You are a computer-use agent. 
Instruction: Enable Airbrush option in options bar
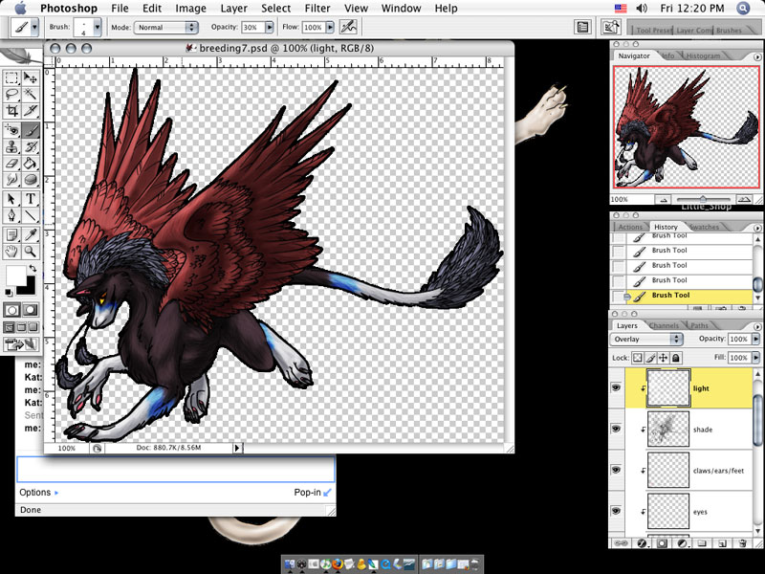click(x=348, y=27)
